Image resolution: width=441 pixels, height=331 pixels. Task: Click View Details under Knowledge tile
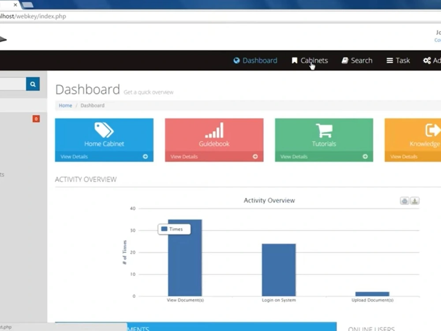404,157
